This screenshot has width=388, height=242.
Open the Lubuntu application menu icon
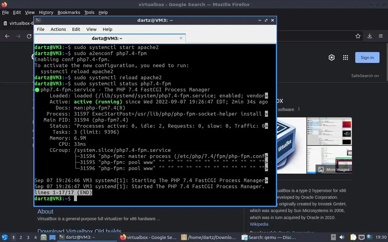[x=5, y=237]
